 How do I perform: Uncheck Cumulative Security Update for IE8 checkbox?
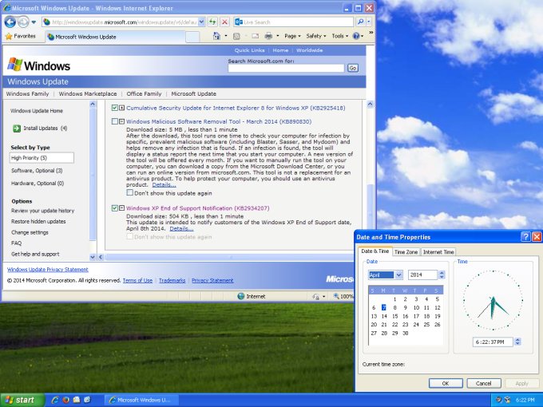pos(115,108)
